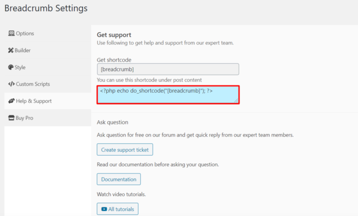The image size is (358, 216).
Task: Go to the Style tab
Action: pyautogui.click(x=20, y=67)
